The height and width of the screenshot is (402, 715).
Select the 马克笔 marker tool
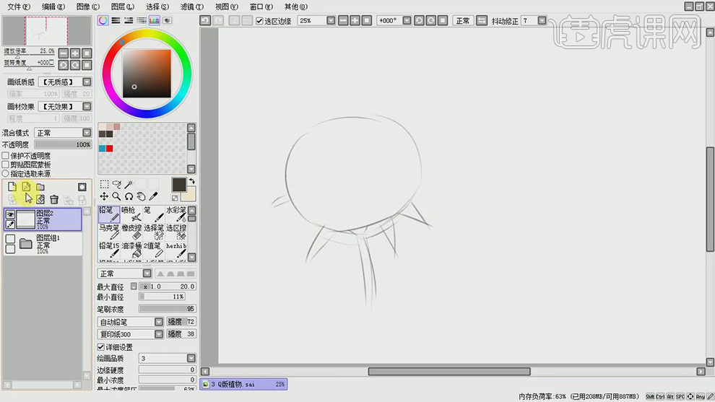[109, 232]
